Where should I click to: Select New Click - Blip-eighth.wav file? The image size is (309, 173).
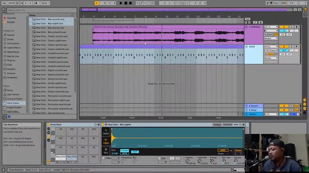(x=52, y=24)
